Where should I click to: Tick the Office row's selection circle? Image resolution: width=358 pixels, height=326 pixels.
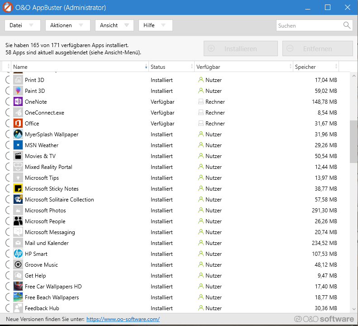pos(8,123)
